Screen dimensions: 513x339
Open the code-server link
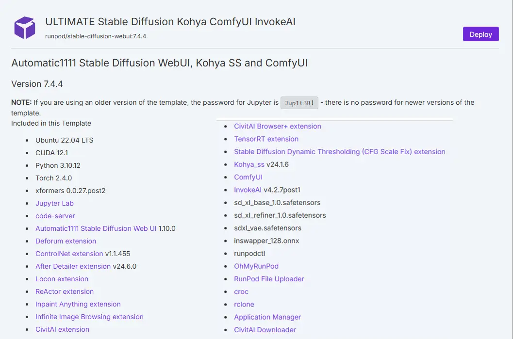(x=55, y=216)
